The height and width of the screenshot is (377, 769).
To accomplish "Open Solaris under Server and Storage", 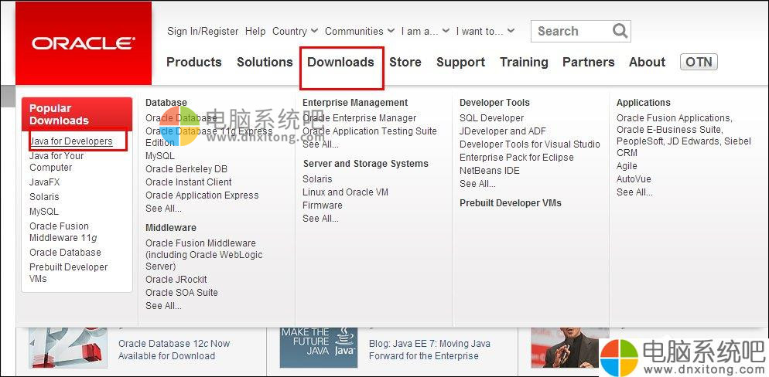I will coord(317,179).
